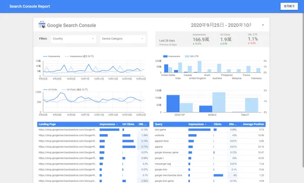Select the umbrella query row
This screenshot has width=304, height=183.
coord(210,135)
